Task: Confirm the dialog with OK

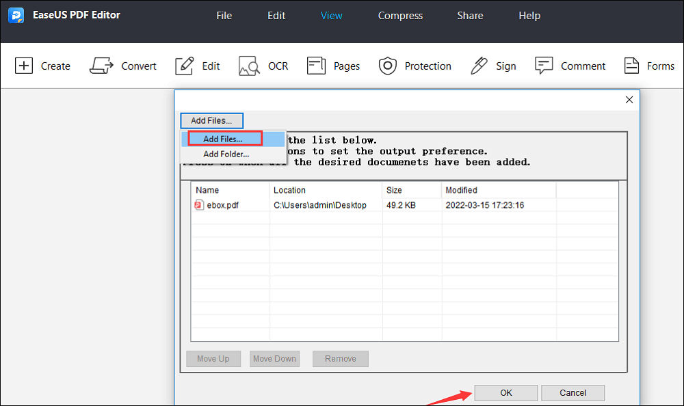Action: click(506, 393)
